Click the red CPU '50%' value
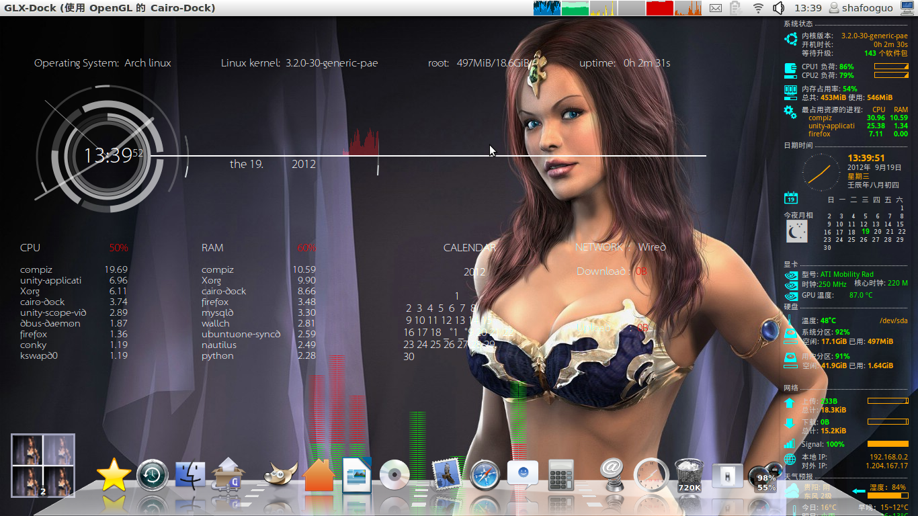Image resolution: width=918 pixels, height=516 pixels. [x=118, y=248]
